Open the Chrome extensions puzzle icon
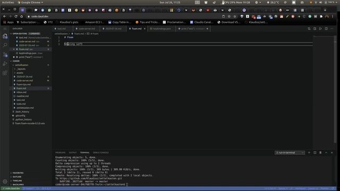The width and height of the screenshot is (340, 191). 321,16
